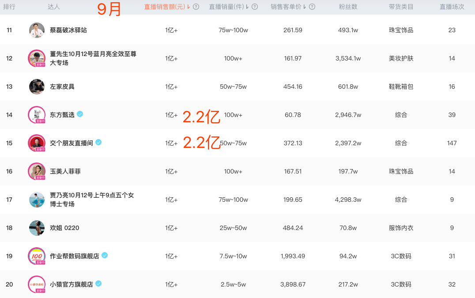Screen dimensions: 475x298
Task: Open 作业帮数码旗舰店 avatar
Action: point(37,256)
